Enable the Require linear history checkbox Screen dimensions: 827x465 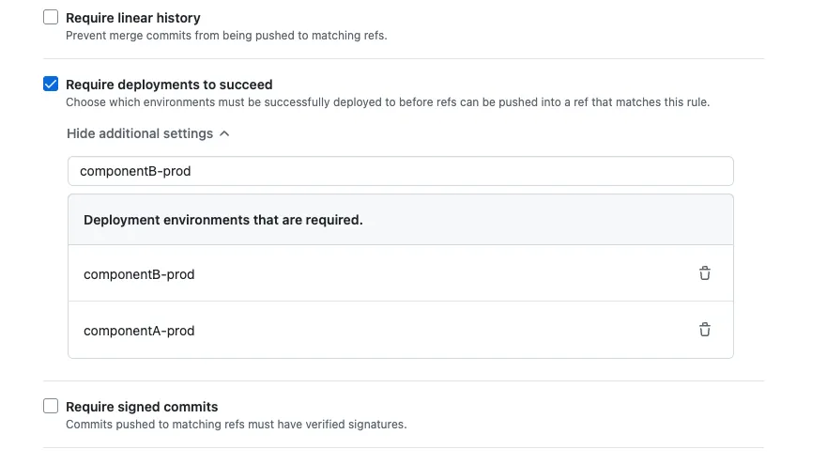click(x=51, y=18)
